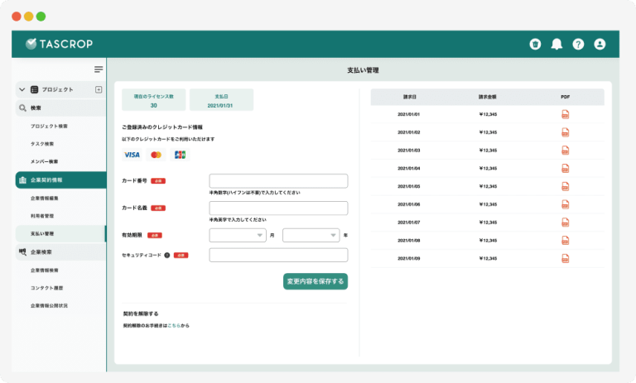
Task: Open プロジェクト検索 in sidebar
Action: pos(49,126)
